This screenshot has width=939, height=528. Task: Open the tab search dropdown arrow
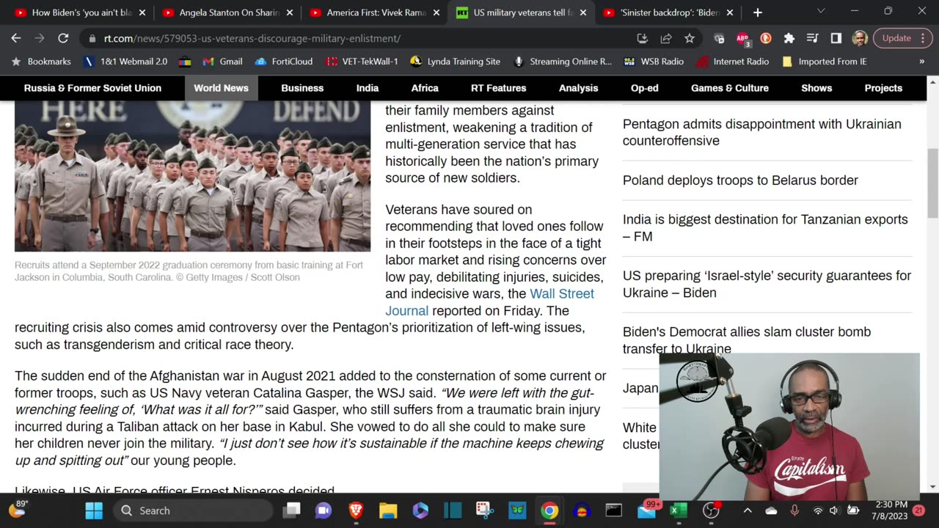pos(821,11)
